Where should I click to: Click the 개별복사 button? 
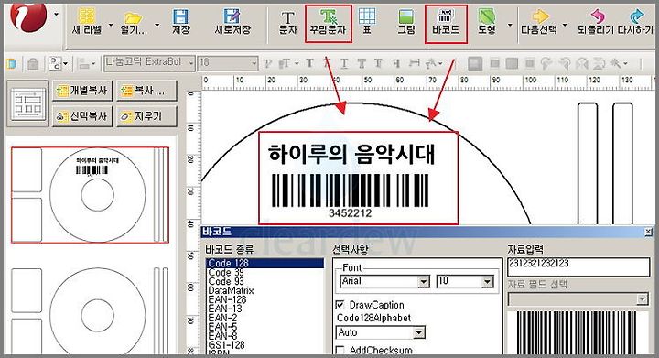tap(82, 91)
